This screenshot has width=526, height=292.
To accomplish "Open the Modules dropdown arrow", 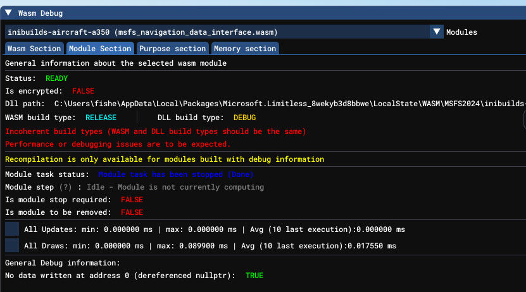I will click(x=436, y=32).
